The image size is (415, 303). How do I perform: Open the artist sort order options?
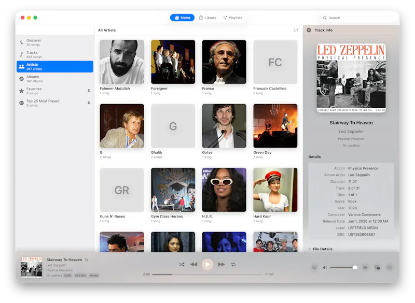[x=296, y=30]
